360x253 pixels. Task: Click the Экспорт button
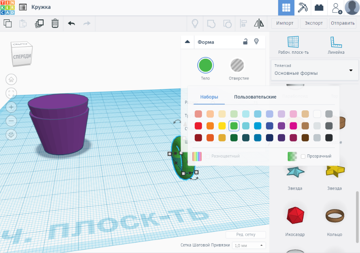(x=314, y=23)
